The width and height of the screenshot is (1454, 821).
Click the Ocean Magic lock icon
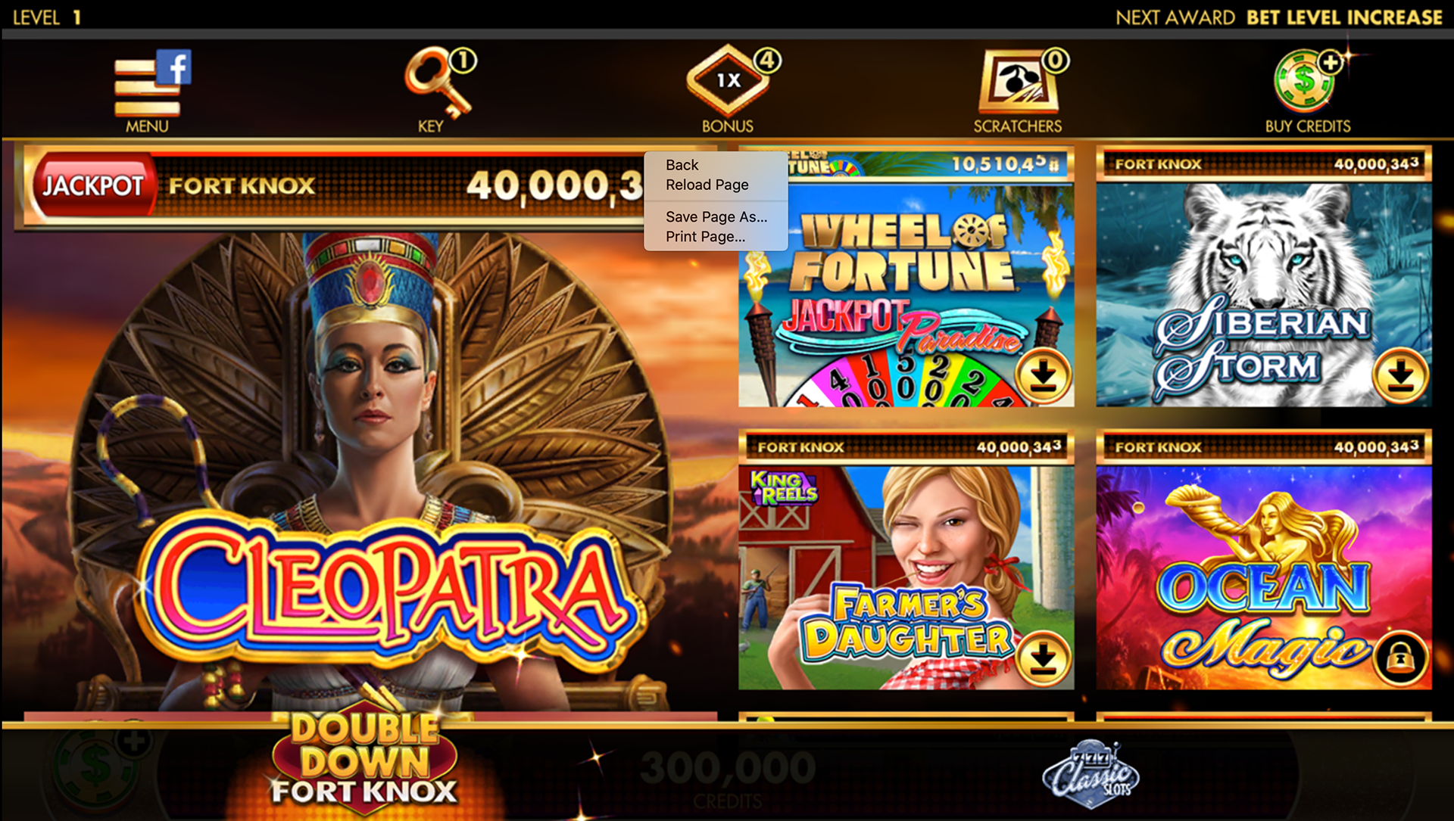pos(1401,658)
